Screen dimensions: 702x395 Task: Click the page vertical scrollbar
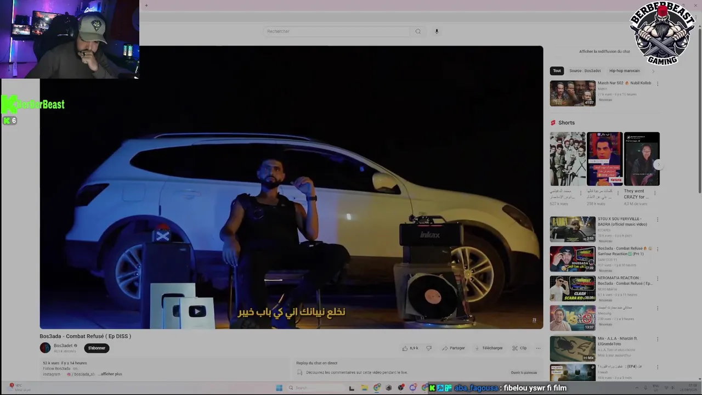tap(699, 110)
